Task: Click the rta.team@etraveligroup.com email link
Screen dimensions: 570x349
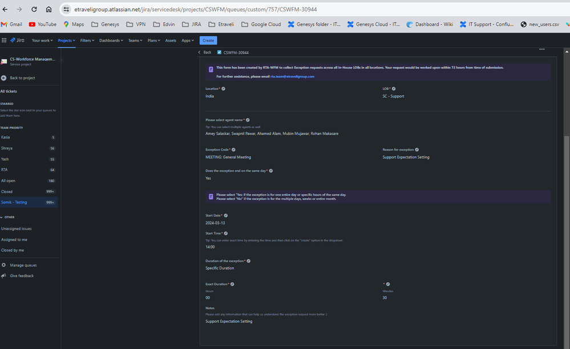Action: (x=292, y=76)
